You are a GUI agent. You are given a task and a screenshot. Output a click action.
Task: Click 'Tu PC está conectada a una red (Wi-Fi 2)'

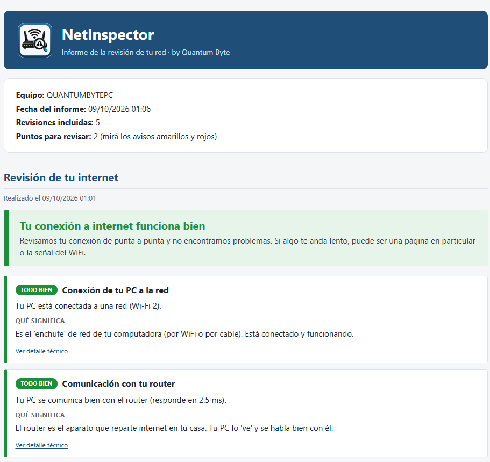(x=88, y=305)
